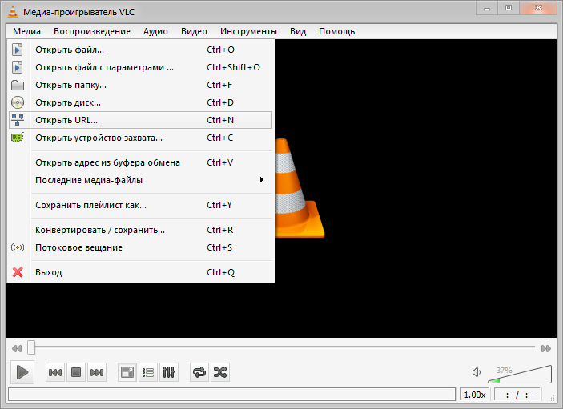Click the disc icon for Открыть диск
The height and width of the screenshot is (409, 563).
click(18, 102)
